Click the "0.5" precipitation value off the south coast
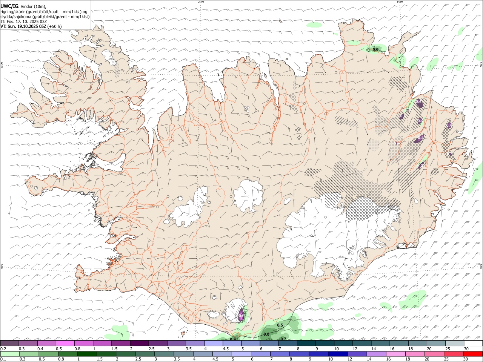The image size is (483, 362). (280, 325)
